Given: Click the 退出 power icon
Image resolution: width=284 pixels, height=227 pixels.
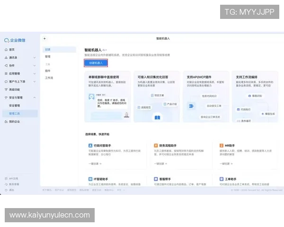Looking at the screenshot, I should tap(6, 190).
